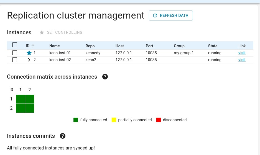The height and width of the screenshot is (155, 260).
Task: Click the Refresh Data button
Action: [171, 15]
